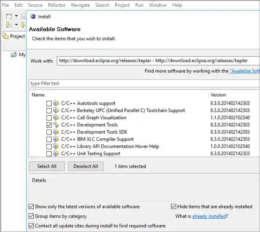Click the feature icon beside Berkeley UPC Toolchain Support
This screenshot has width=260, height=232.
pyautogui.click(x=56, y=110)
